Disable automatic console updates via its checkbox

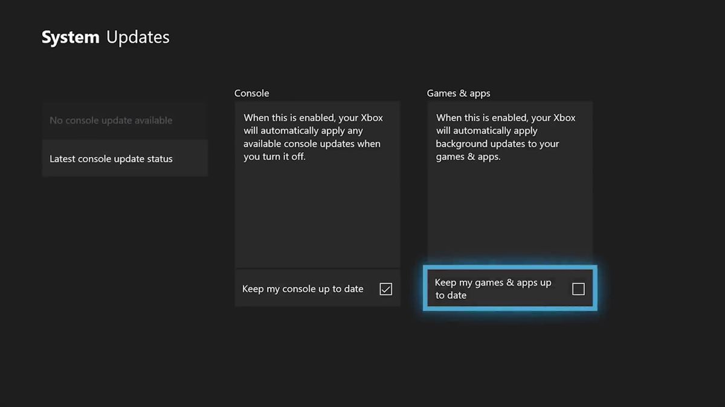pos(385,289)
